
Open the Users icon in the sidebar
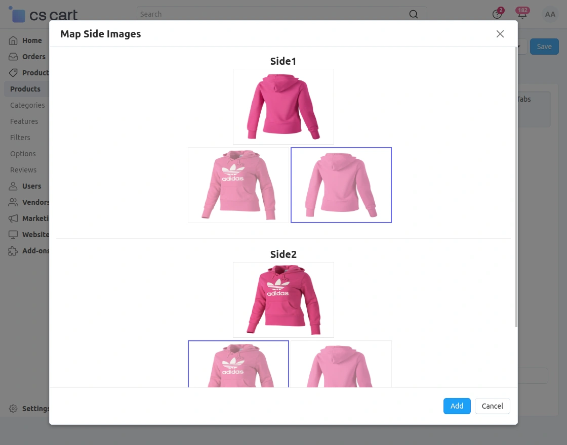coord(13,186)
